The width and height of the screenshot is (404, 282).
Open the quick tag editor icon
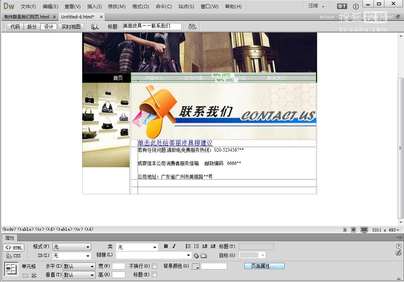(399, 253)
